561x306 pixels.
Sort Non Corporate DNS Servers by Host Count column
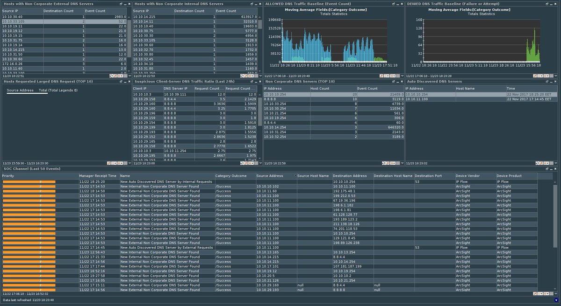[x=333, y=88]
